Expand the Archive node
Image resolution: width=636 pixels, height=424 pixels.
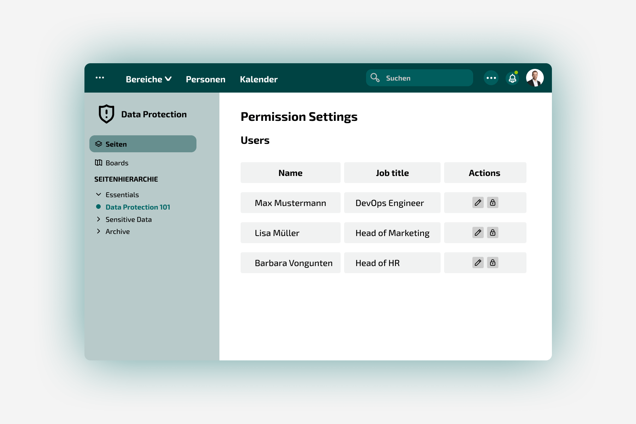[99, 231]
